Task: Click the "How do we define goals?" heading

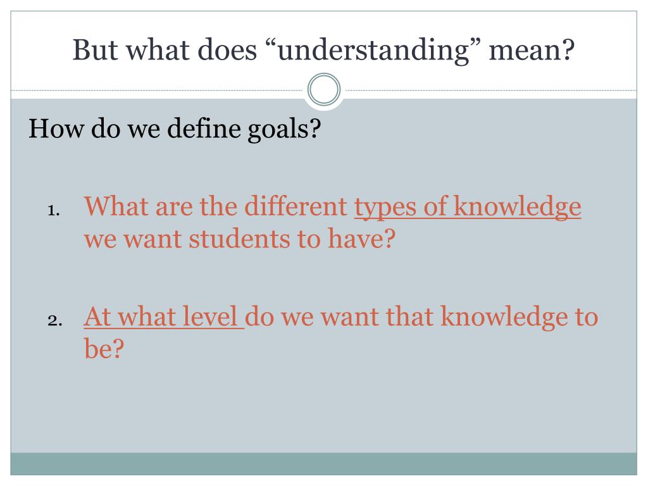Action: pos(175,129)
